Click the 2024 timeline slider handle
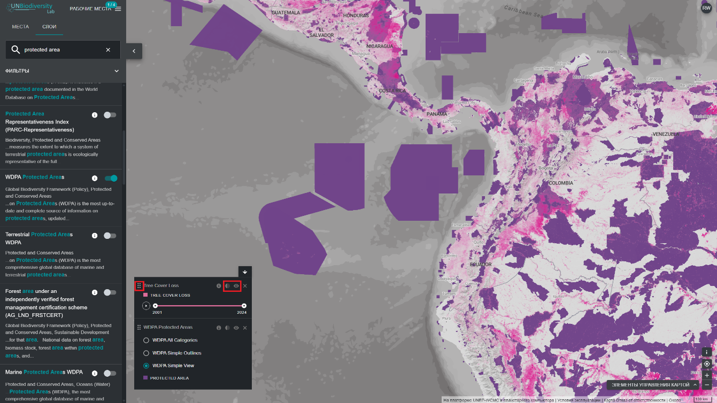Screen dimensions: 717x403 244,306
